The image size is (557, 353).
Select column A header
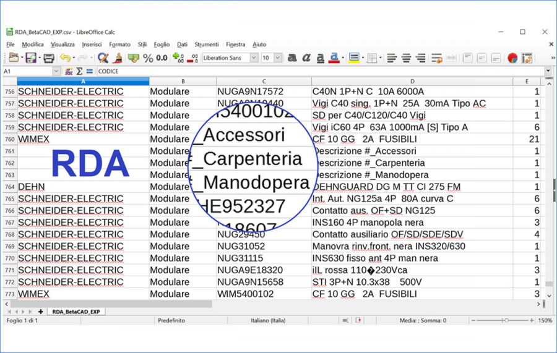coord(83,81)
